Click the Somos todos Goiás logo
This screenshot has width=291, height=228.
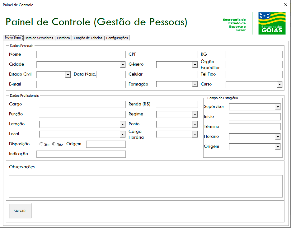[x=272, y=23]
